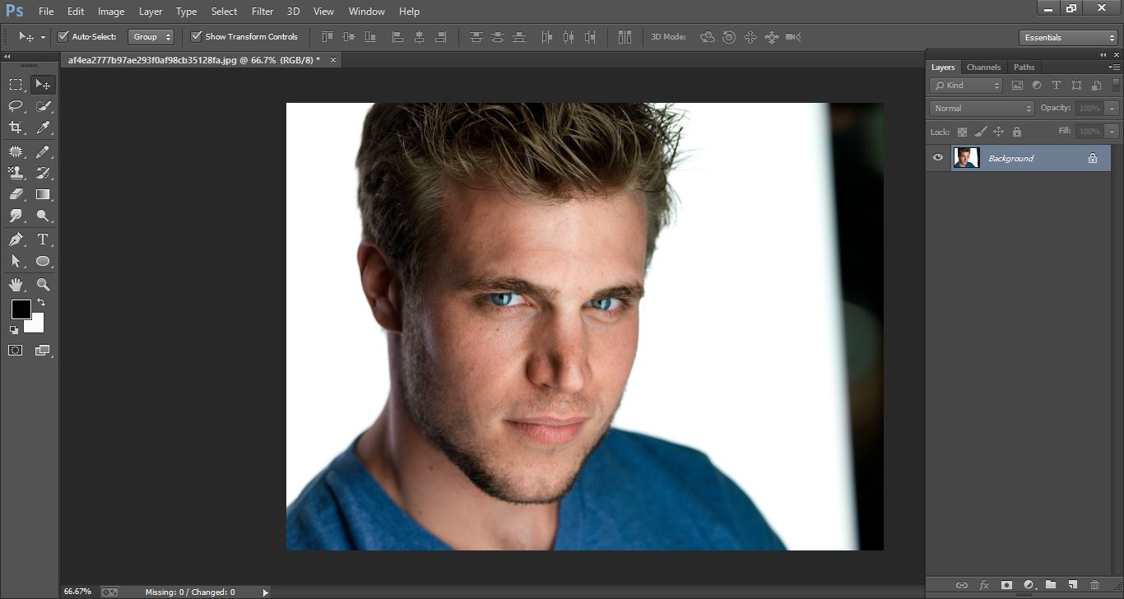
Task: Select the Lasso tool
Action: click(x=15, y=105)
